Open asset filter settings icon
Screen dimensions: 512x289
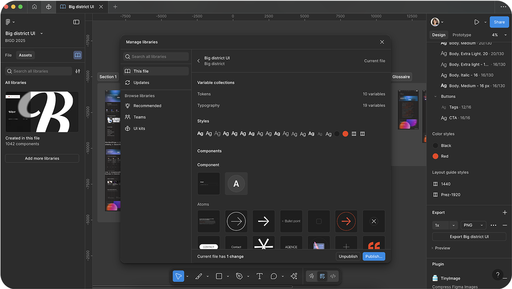(x=77, y=71)
